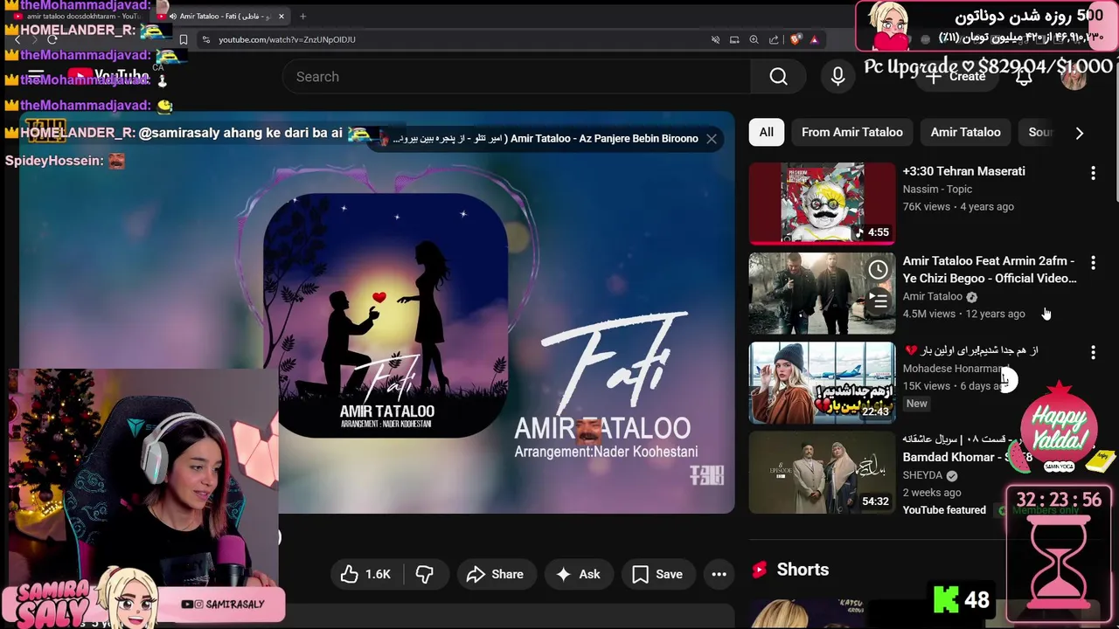1119x629 pixels.
Task: Click the zoom magnifier in address bar
Action: pos(754,39)
